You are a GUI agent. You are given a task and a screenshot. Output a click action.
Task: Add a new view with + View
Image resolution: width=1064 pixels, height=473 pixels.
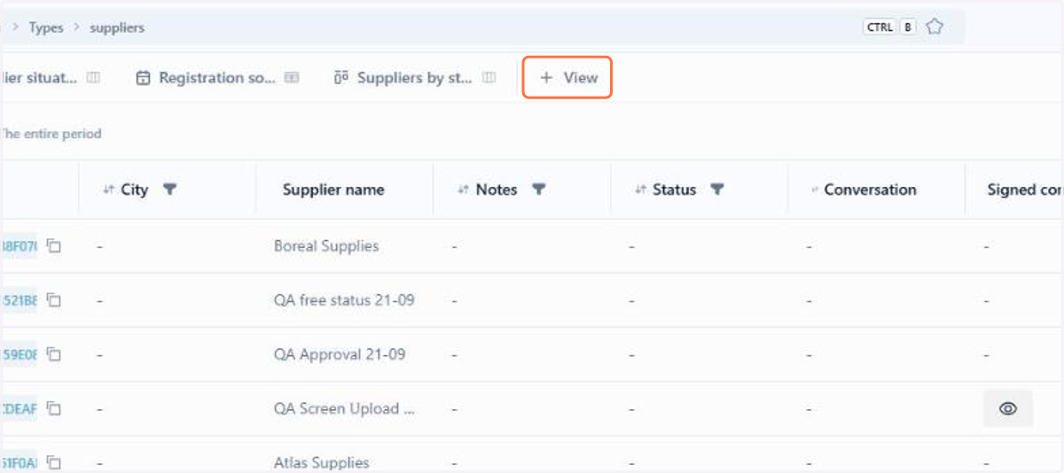pyautogui.click(x=567, y=78)
